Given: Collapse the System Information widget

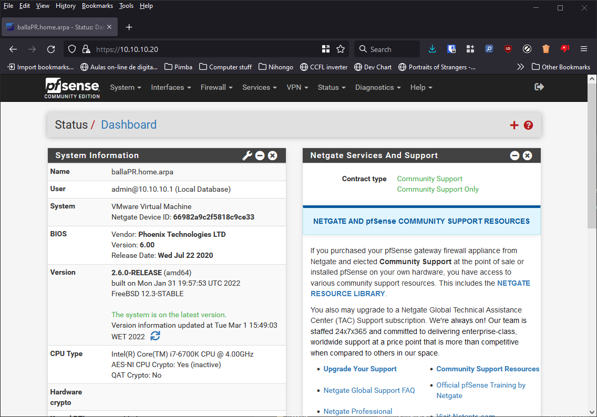Looking at the screenshot, I should [260, 155].
